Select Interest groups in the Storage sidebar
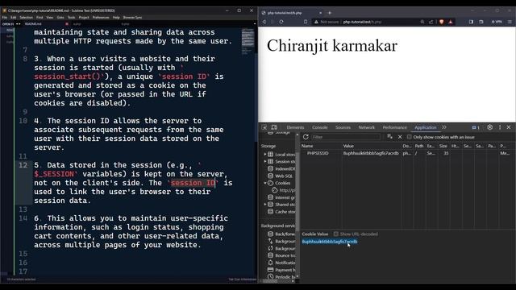Image resolution: width=516 pixels, height=290 pixels. [x=281, y=197]
